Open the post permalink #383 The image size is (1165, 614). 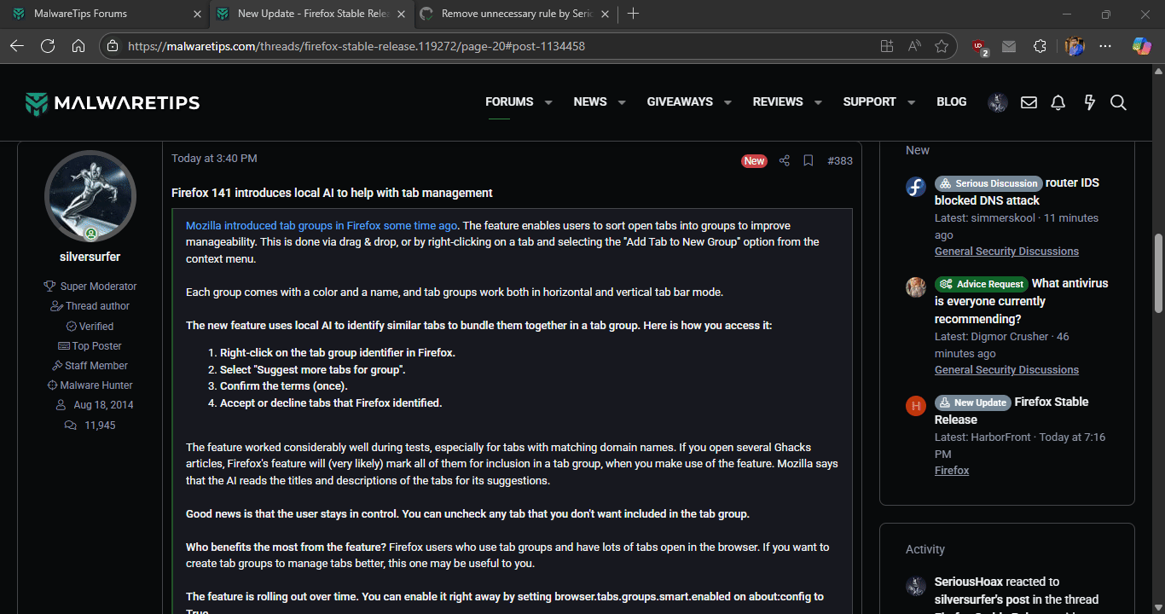840,160
